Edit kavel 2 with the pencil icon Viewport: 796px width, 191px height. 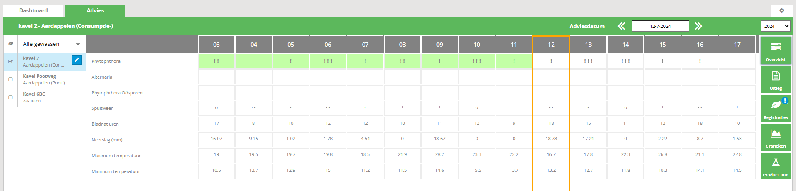tap(77, 60)
